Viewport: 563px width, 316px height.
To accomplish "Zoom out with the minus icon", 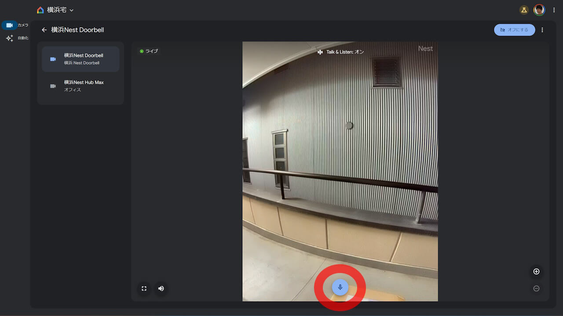I will coord(536,288).
